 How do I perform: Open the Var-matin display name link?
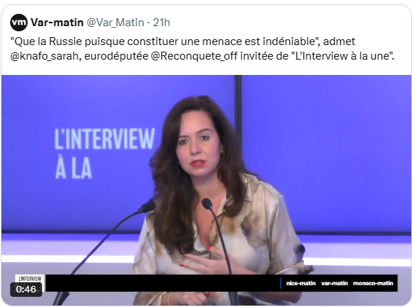tap(57, 23)
